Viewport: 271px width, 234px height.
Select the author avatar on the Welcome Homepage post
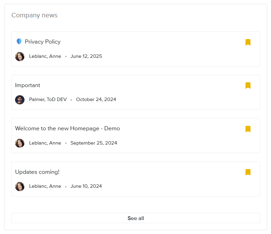(20, 143)
